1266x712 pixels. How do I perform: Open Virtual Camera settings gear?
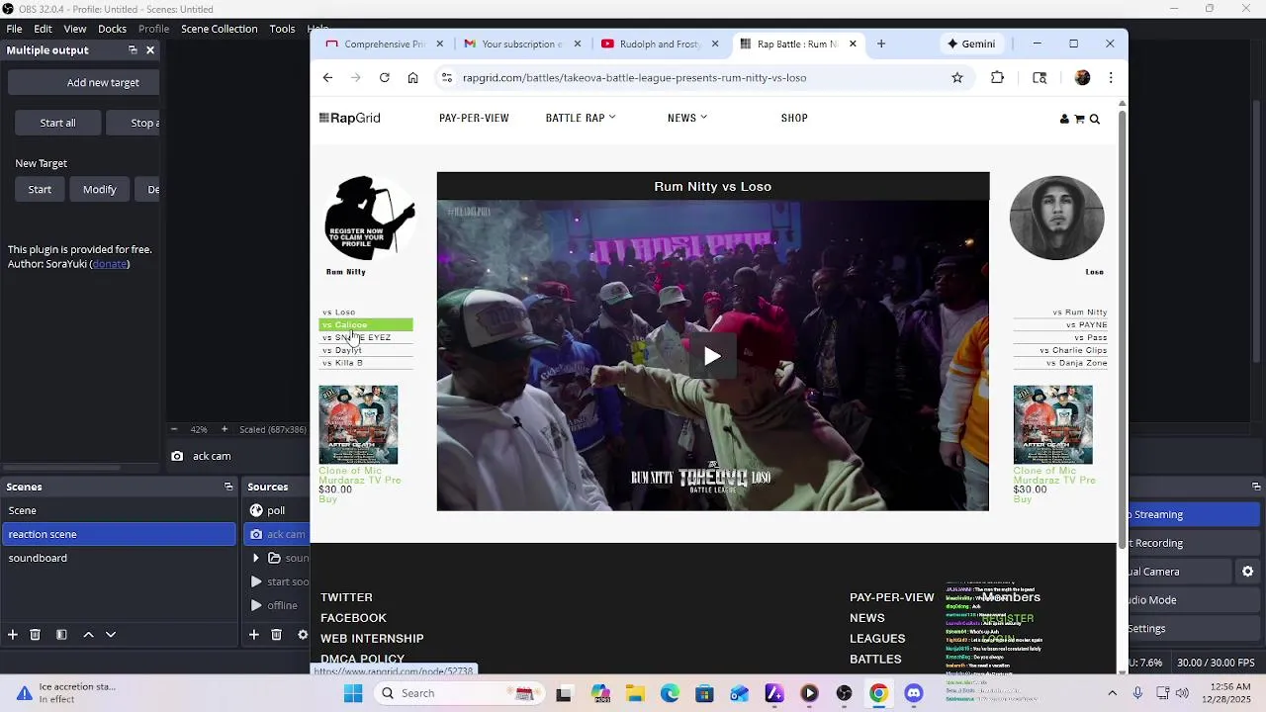tap(1248, 572)
